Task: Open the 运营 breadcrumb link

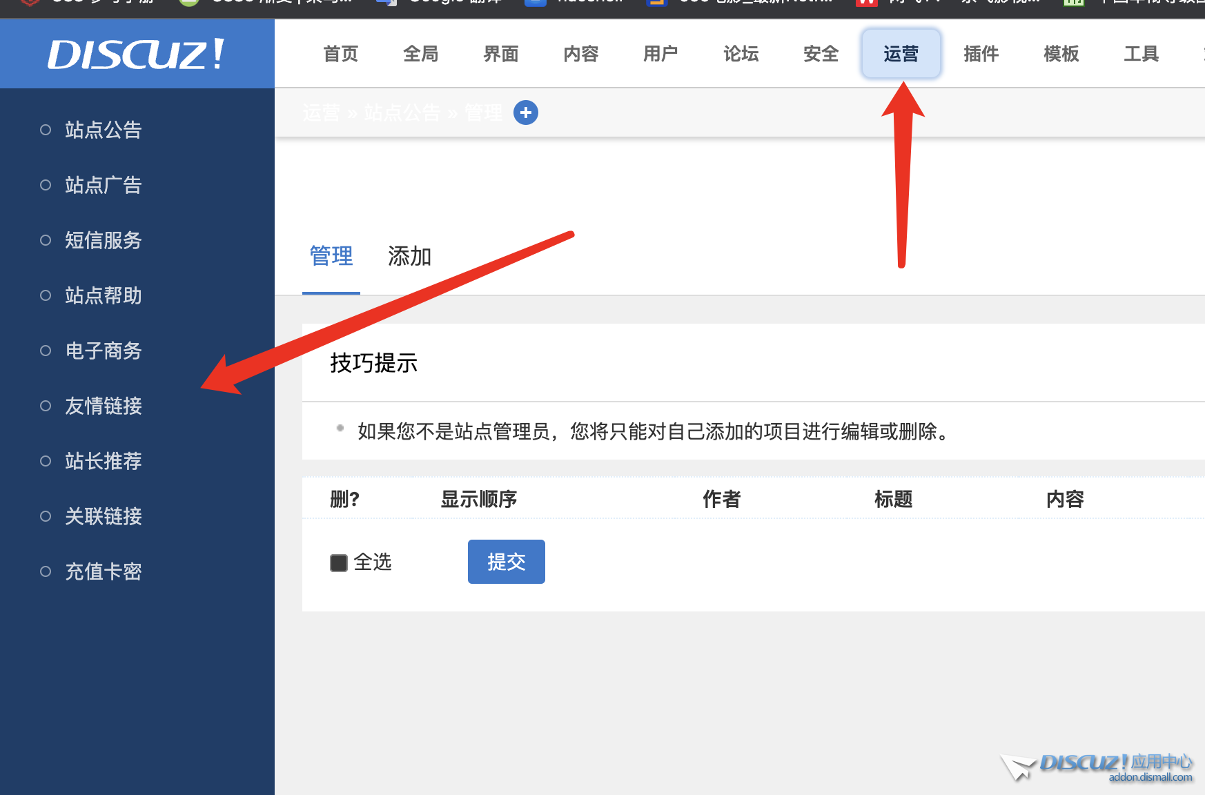Action: coord(321,112)
